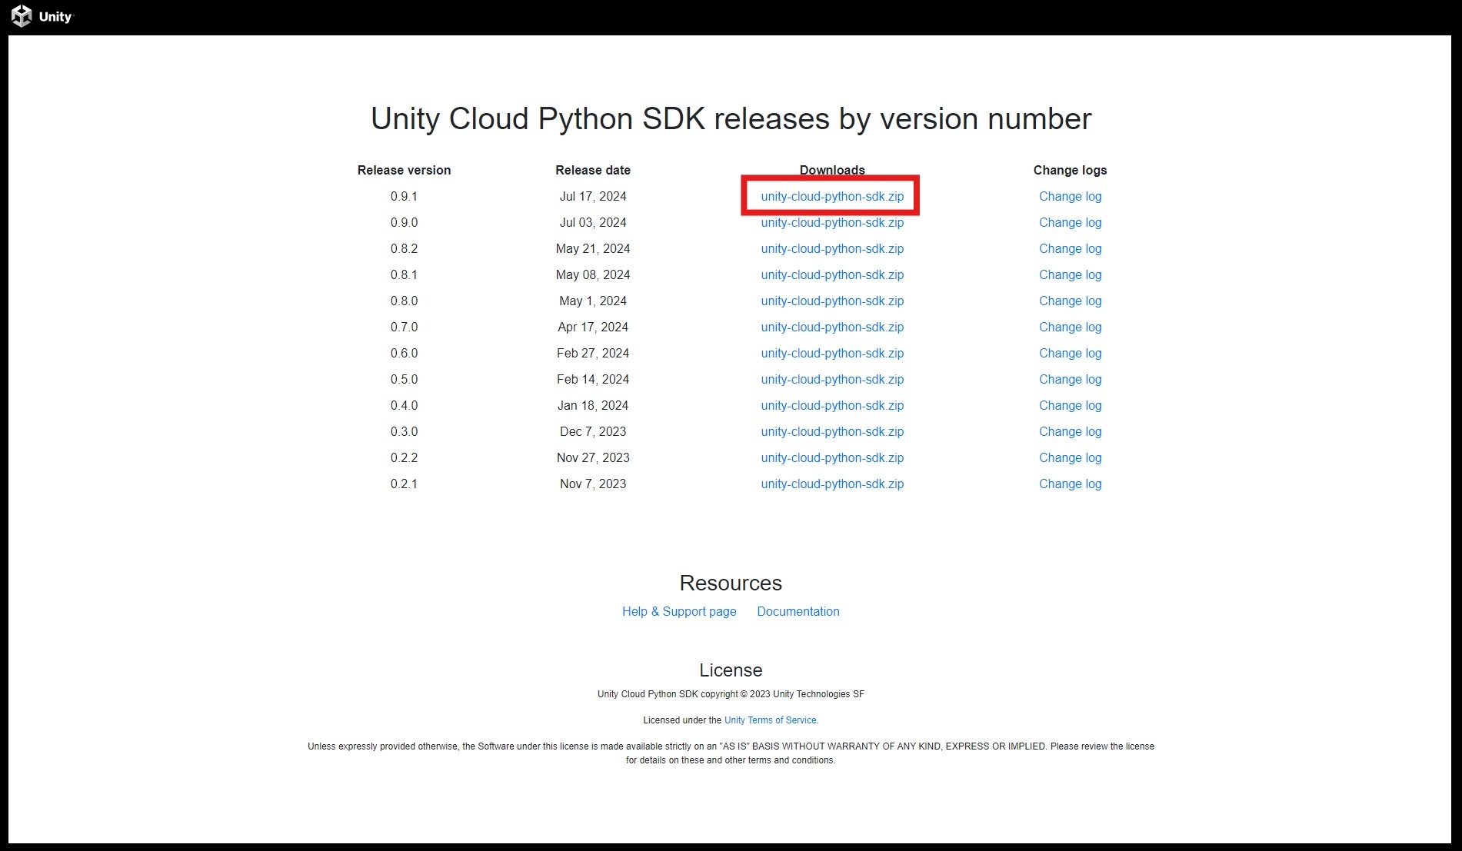
Task: Open Change log for Jan 18, 2024 release
Action: click(x=1070, y=405)
